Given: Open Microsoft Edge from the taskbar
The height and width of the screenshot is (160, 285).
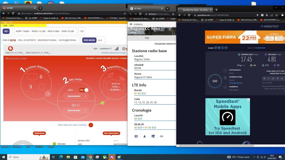Looking at the screenshot, I should [x=61, y=157].
